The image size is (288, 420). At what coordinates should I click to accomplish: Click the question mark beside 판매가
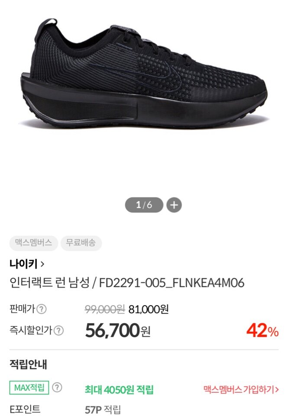click(x=41, y=309)
